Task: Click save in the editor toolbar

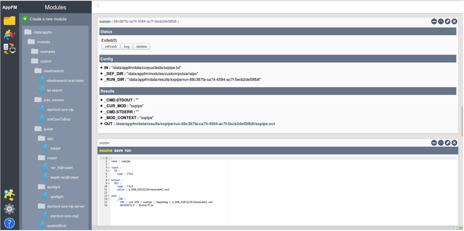Action: [118, 150]
